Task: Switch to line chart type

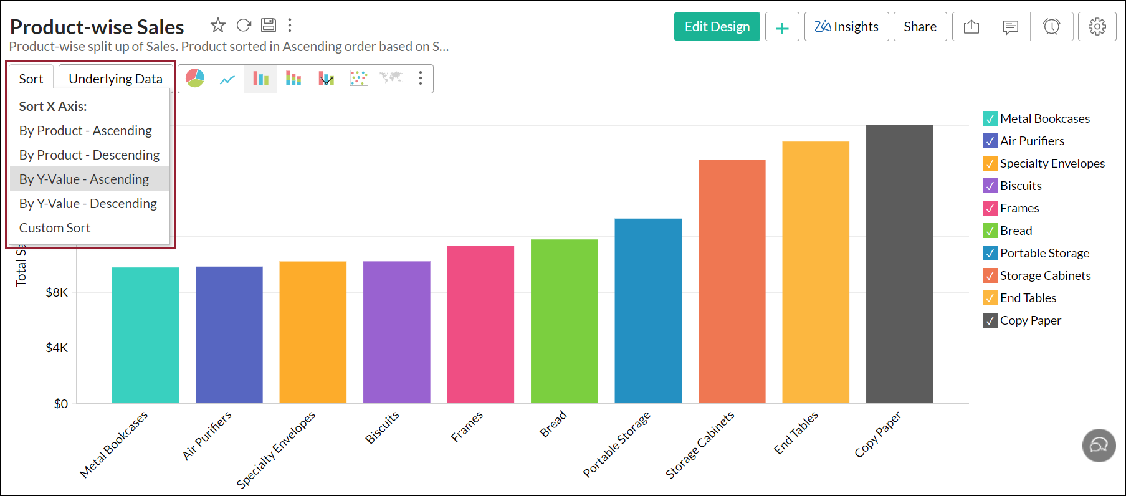Action: [x=227, y=79]
